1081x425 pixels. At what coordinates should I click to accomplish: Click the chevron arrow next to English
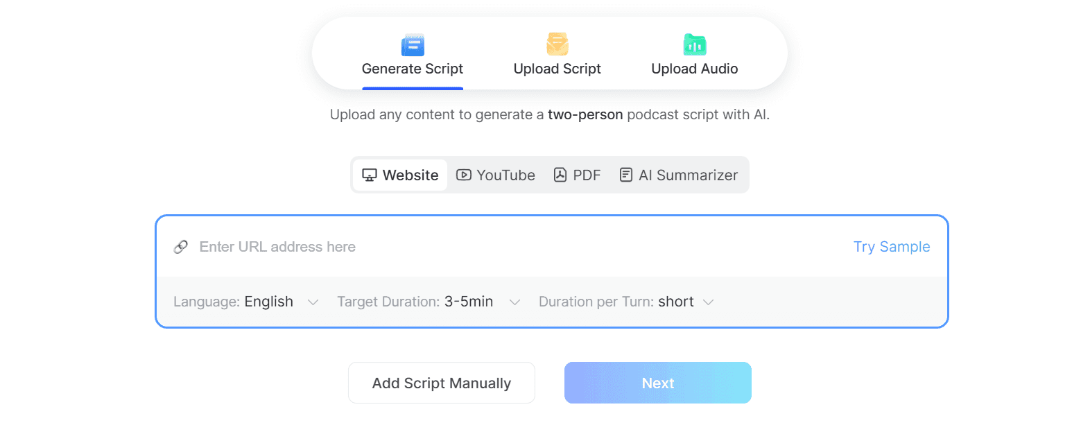(x=313, y=302)
